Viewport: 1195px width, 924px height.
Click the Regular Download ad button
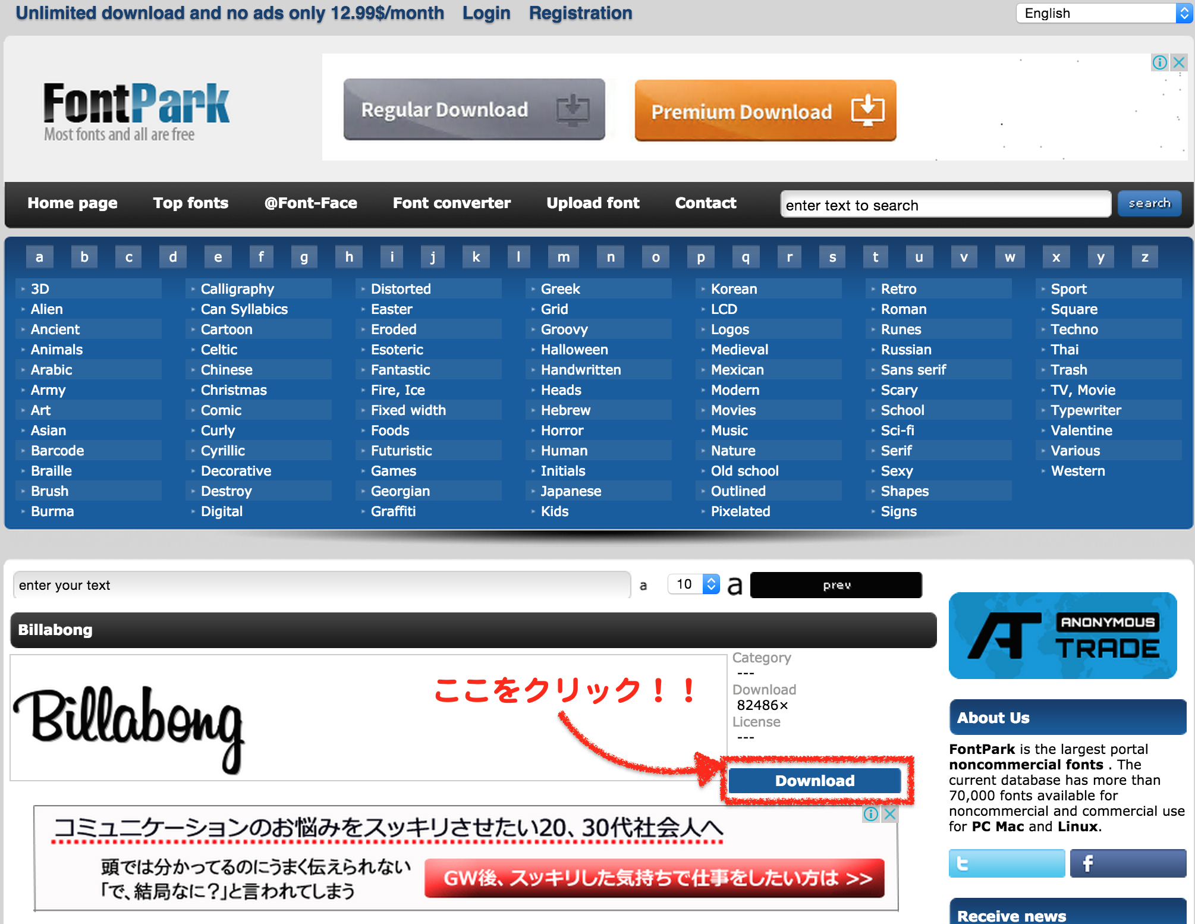[x=474, y=109]
